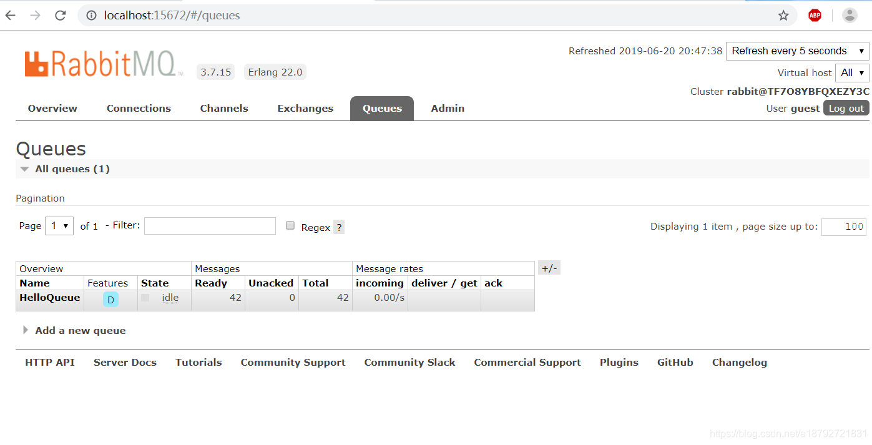
Task: Click the regex help question mark
Action: point(339,227)
